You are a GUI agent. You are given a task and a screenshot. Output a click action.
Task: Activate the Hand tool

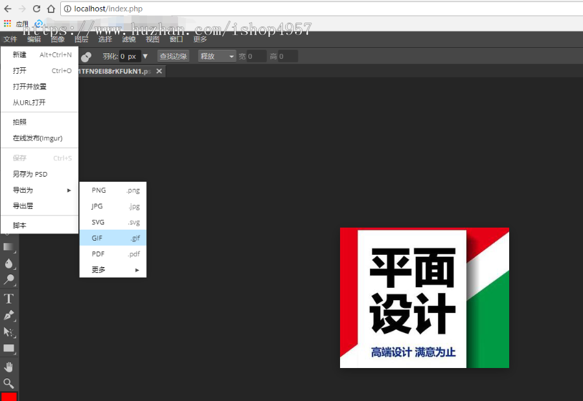[x=8, y=367]
